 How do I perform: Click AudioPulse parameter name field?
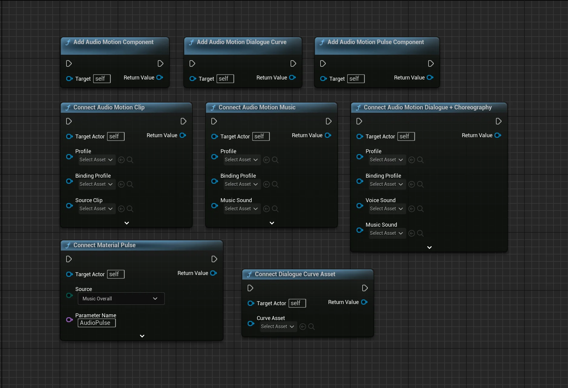pyautogui.click(x=97, y=323)
